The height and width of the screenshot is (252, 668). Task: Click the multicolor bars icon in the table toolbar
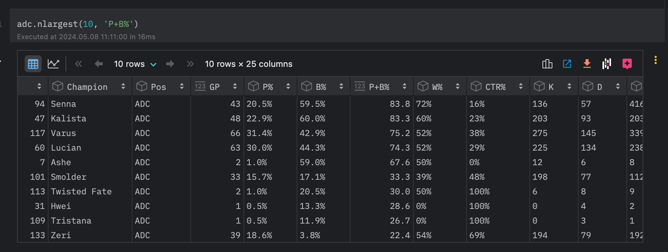[607, 64]
